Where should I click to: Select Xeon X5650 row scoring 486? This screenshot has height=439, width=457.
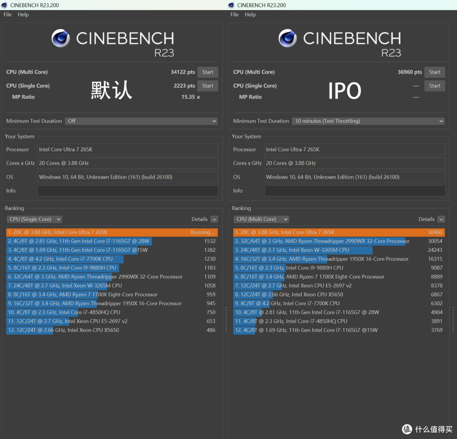[x=112, y=330]
